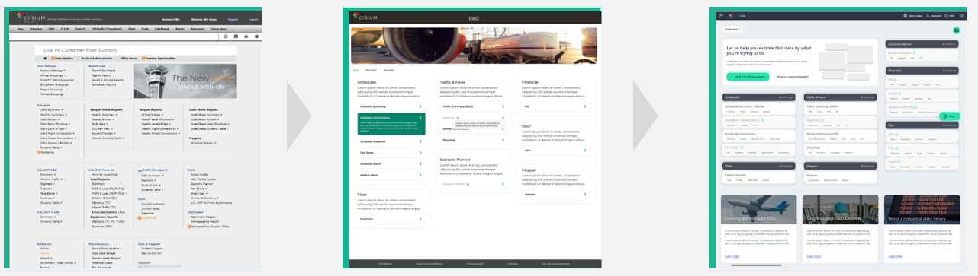This screenshot has width=978, height=276.
Task: Click the chevron on the Schedule Summary row
Action: (420, 107)
